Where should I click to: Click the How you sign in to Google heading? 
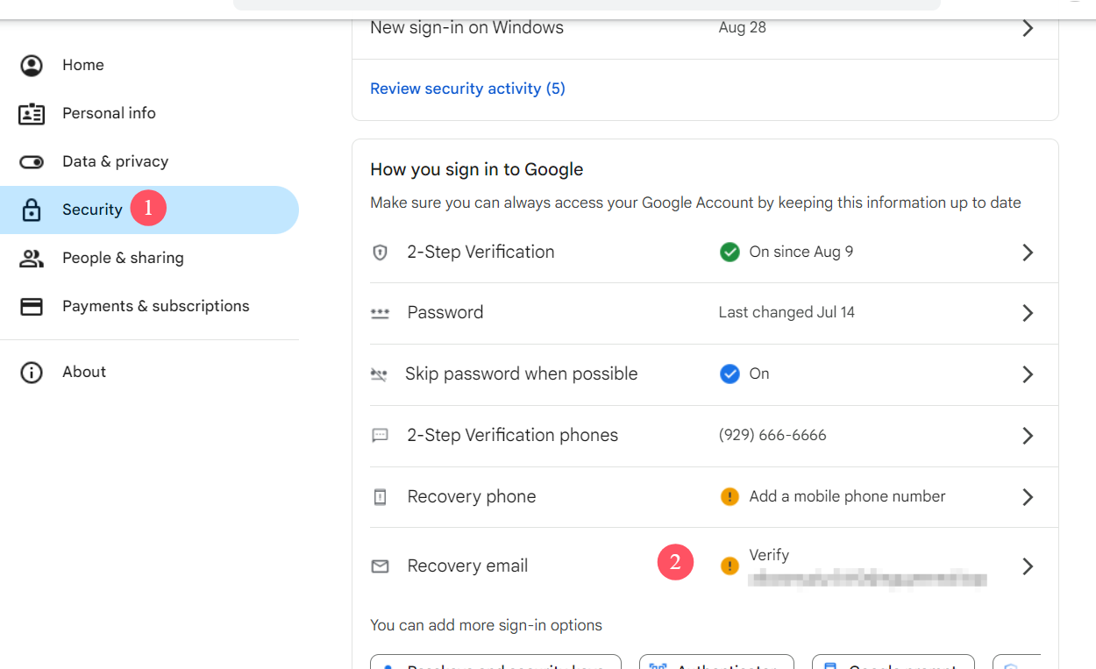[x=477, y=170]
